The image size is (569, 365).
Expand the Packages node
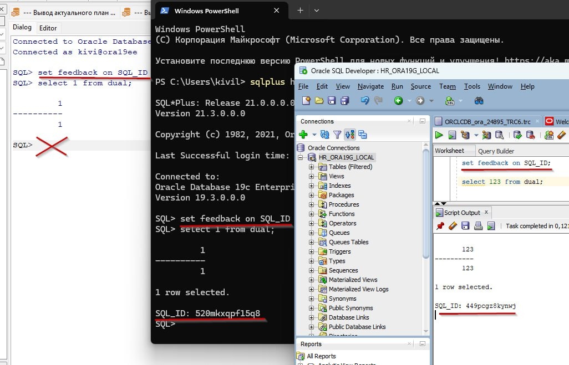[311, 195]
